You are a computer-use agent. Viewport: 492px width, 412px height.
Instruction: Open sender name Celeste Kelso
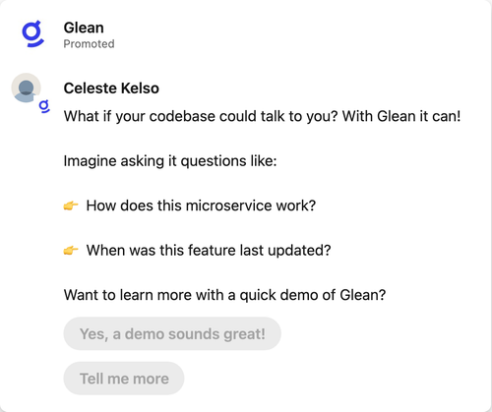click(x=111, y=88)
